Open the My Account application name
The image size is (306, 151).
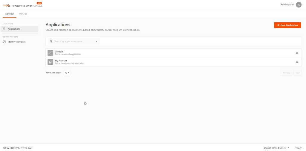61,61
